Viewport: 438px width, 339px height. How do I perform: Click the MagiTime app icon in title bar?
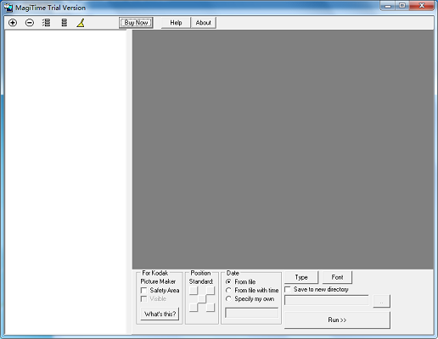coord(8,8)
